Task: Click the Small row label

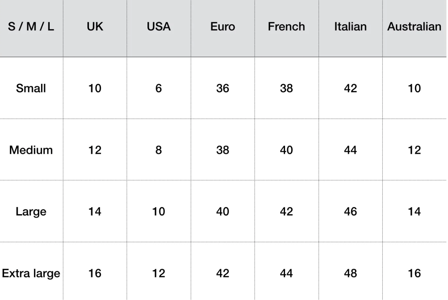Action: point(31,88)
